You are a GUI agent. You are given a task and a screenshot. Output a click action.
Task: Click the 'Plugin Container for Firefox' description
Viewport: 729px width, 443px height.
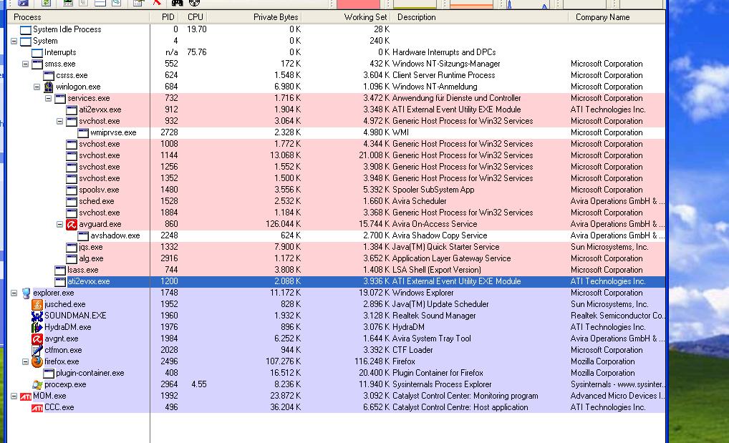point(438,374)
